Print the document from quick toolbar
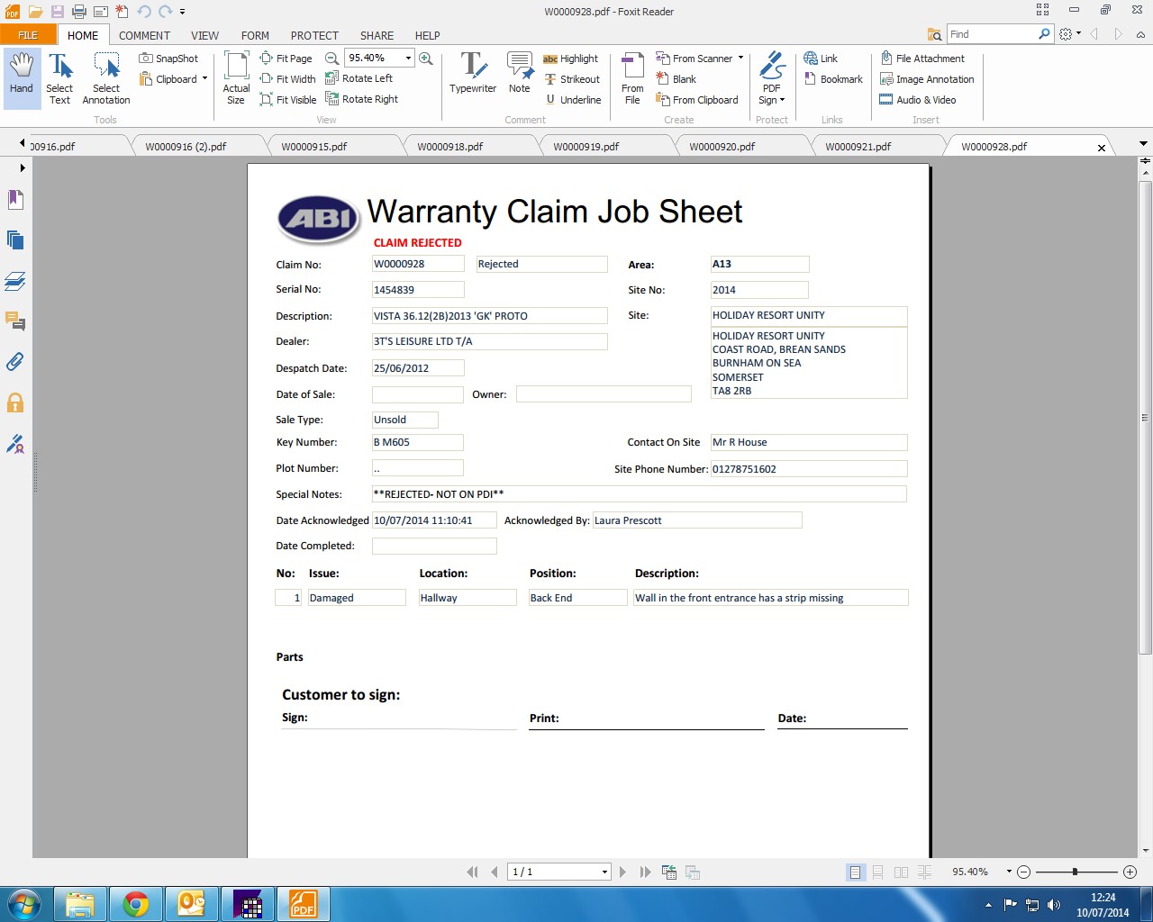The height and width of the screenshot is (922, 1153). (79, 12)
